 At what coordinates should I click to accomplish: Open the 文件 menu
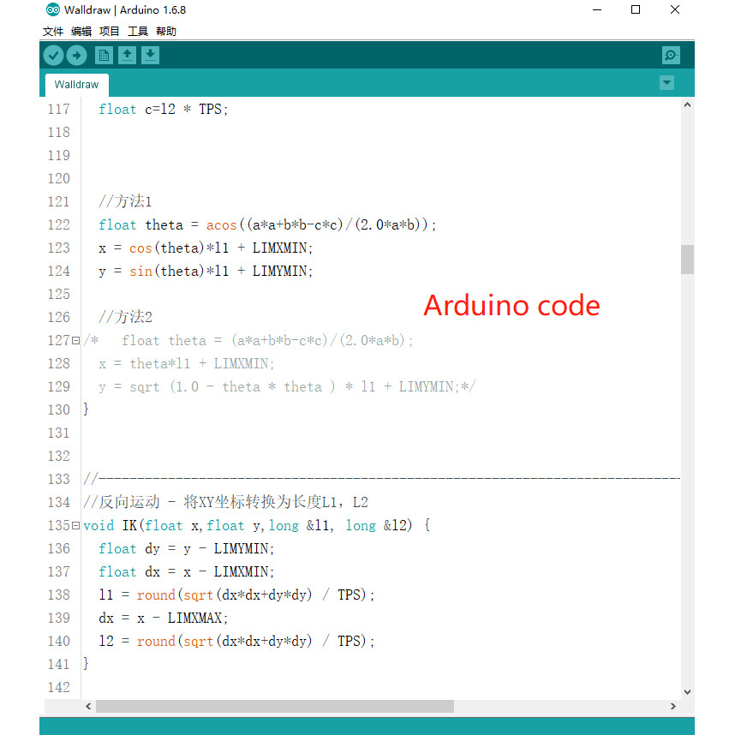(53, 32)
